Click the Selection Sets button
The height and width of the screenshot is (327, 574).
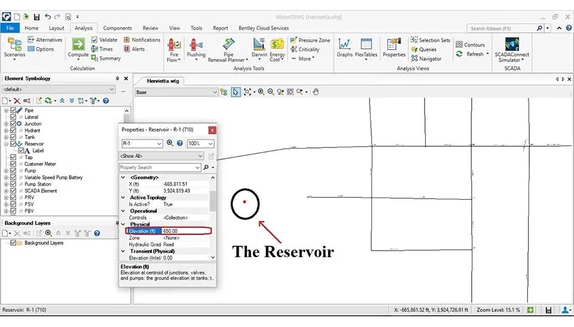(430, 41)
